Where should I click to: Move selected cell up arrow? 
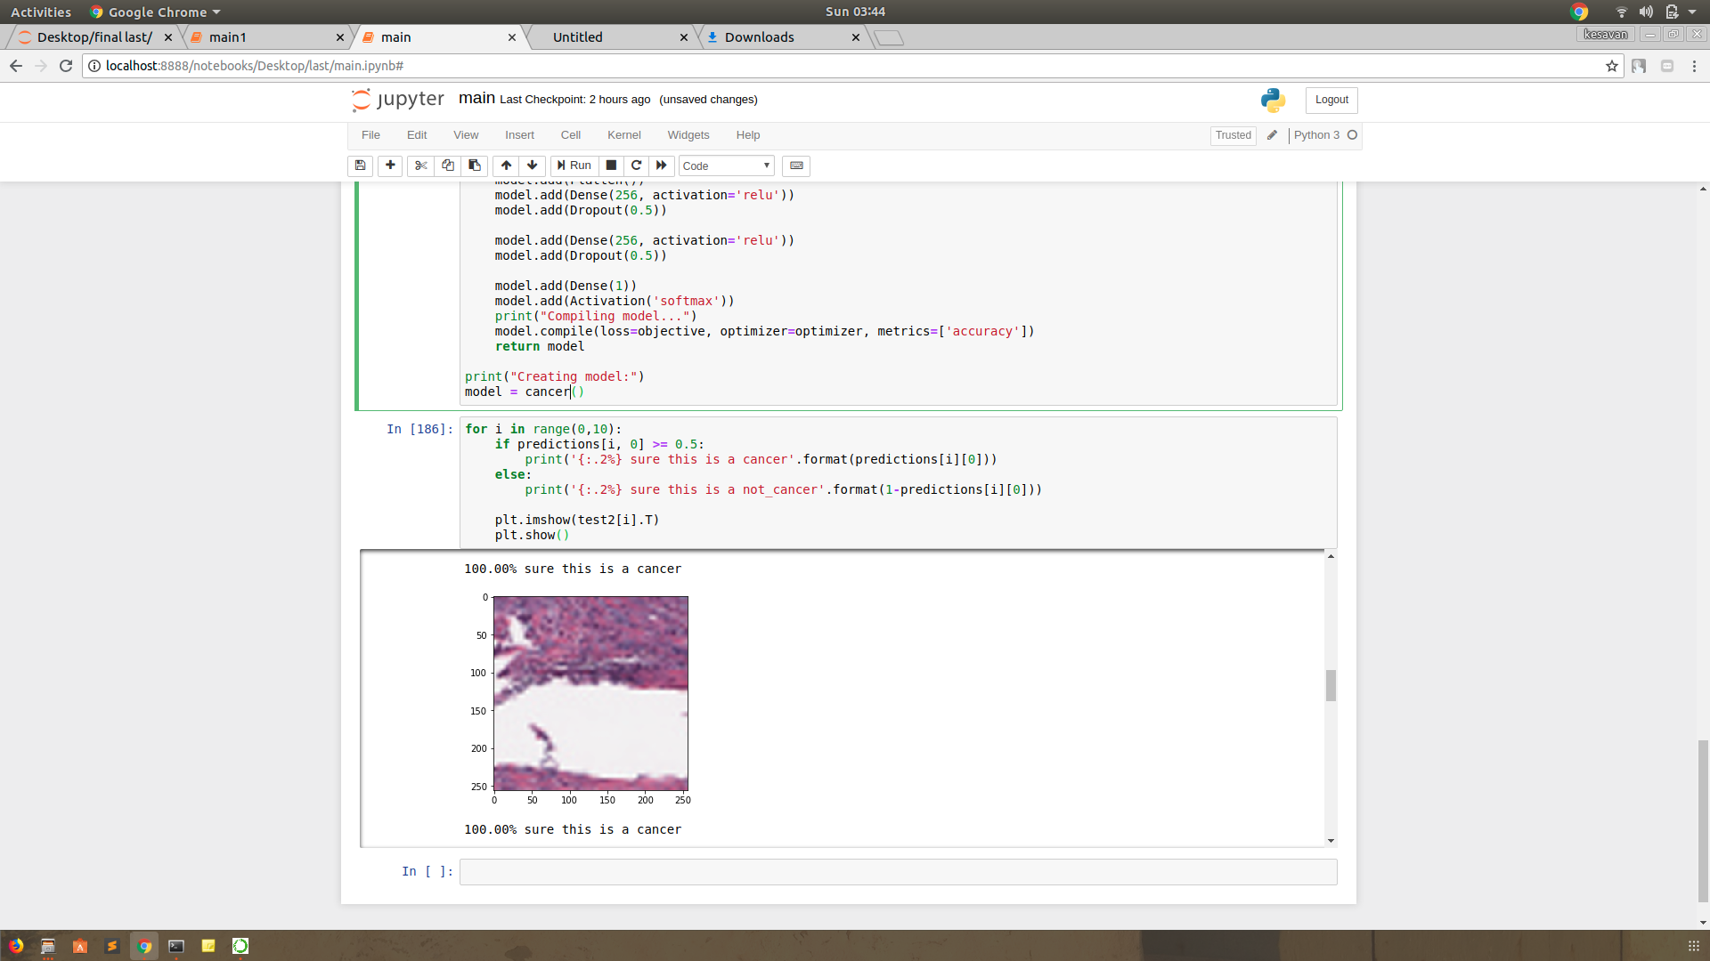pos(506,166)
